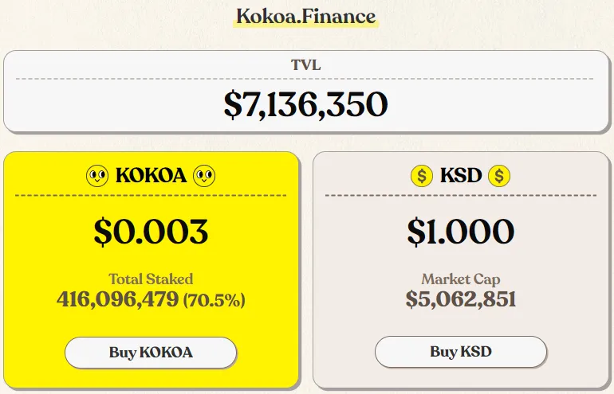Image resolution: width=614 pixels, height=394 pixels.
Task: Select the Market Cap label
Action: point(460,279)
